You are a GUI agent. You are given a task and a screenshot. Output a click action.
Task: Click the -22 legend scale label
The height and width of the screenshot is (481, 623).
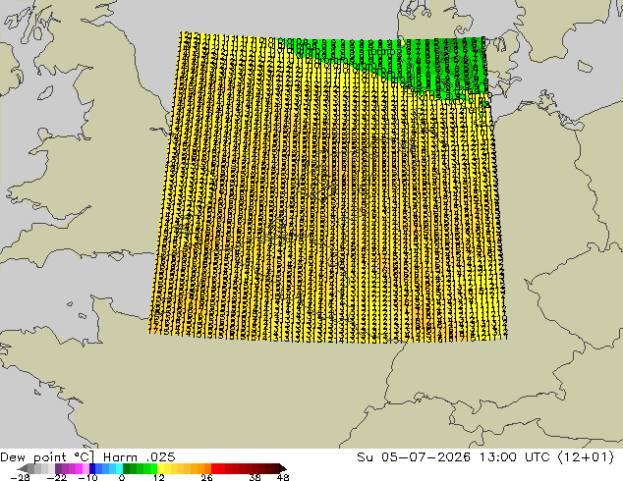(x=57, y=477)
